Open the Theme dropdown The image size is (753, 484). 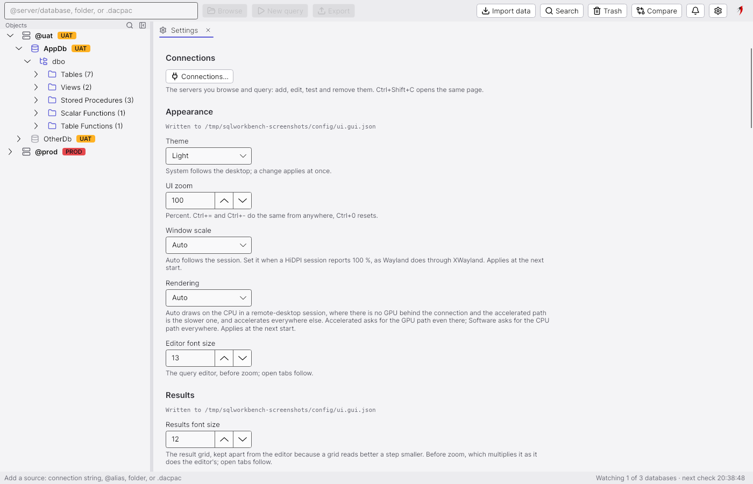(x=209, y=156)
